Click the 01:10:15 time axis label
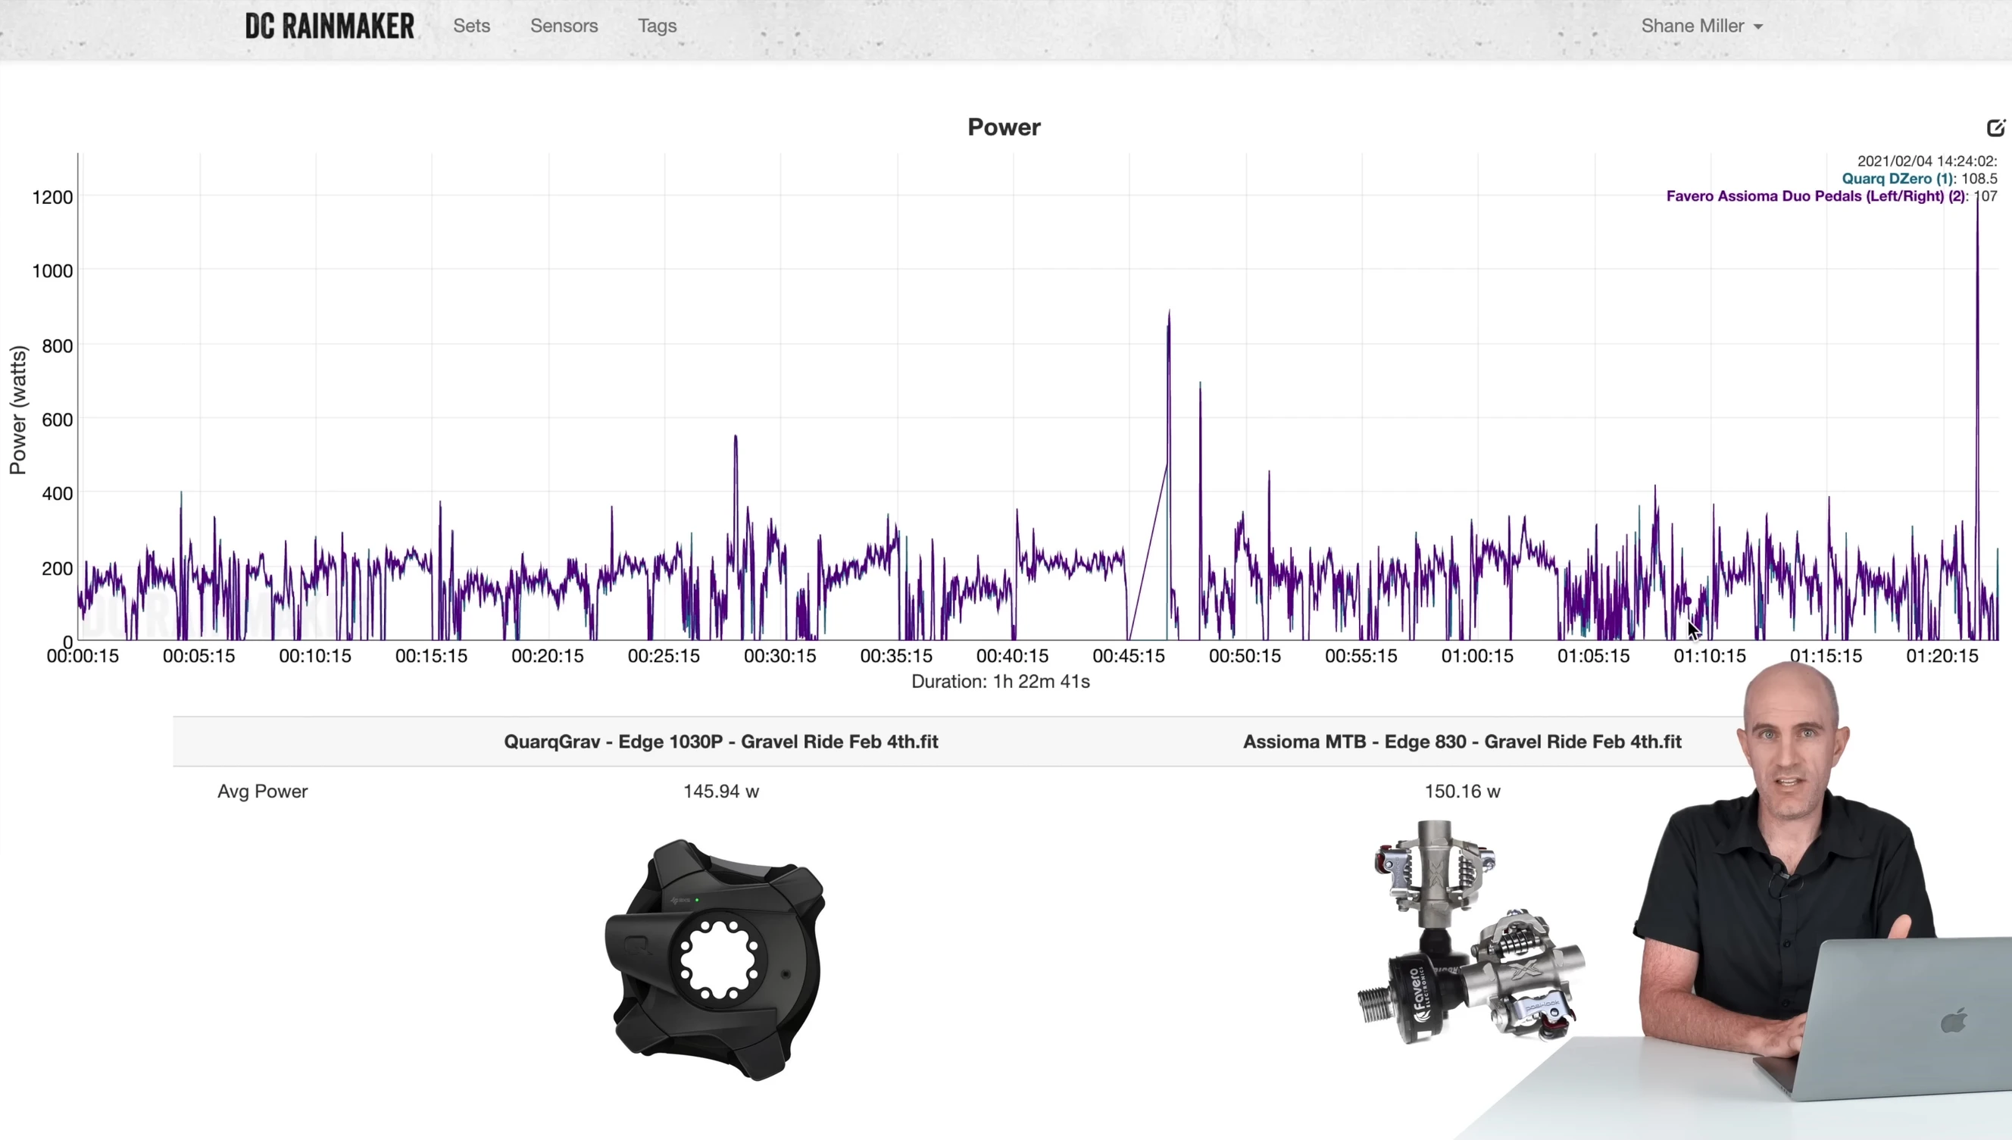Screen dimensions: 2012x1140 tap(1709, 656)
